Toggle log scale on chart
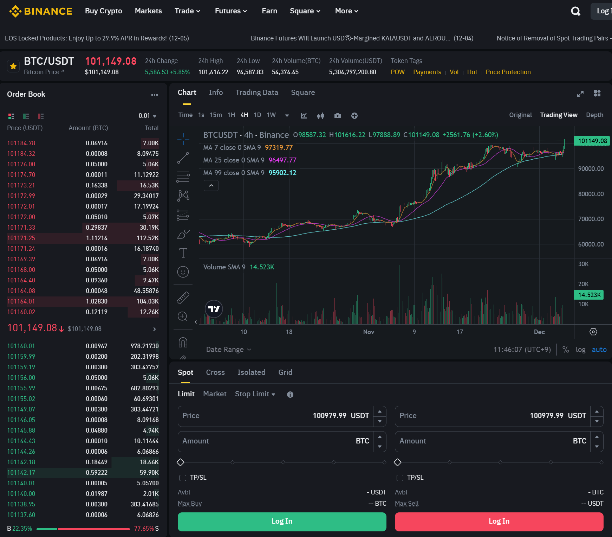Image resolution: width=612 pixels, height=537 pixels. pos(580,350)
